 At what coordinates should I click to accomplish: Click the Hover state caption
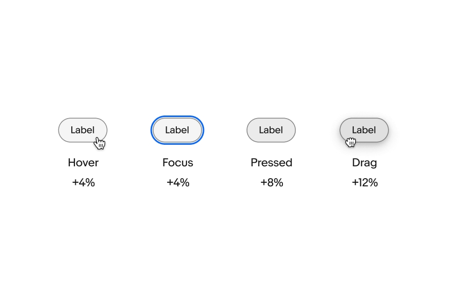83,163
